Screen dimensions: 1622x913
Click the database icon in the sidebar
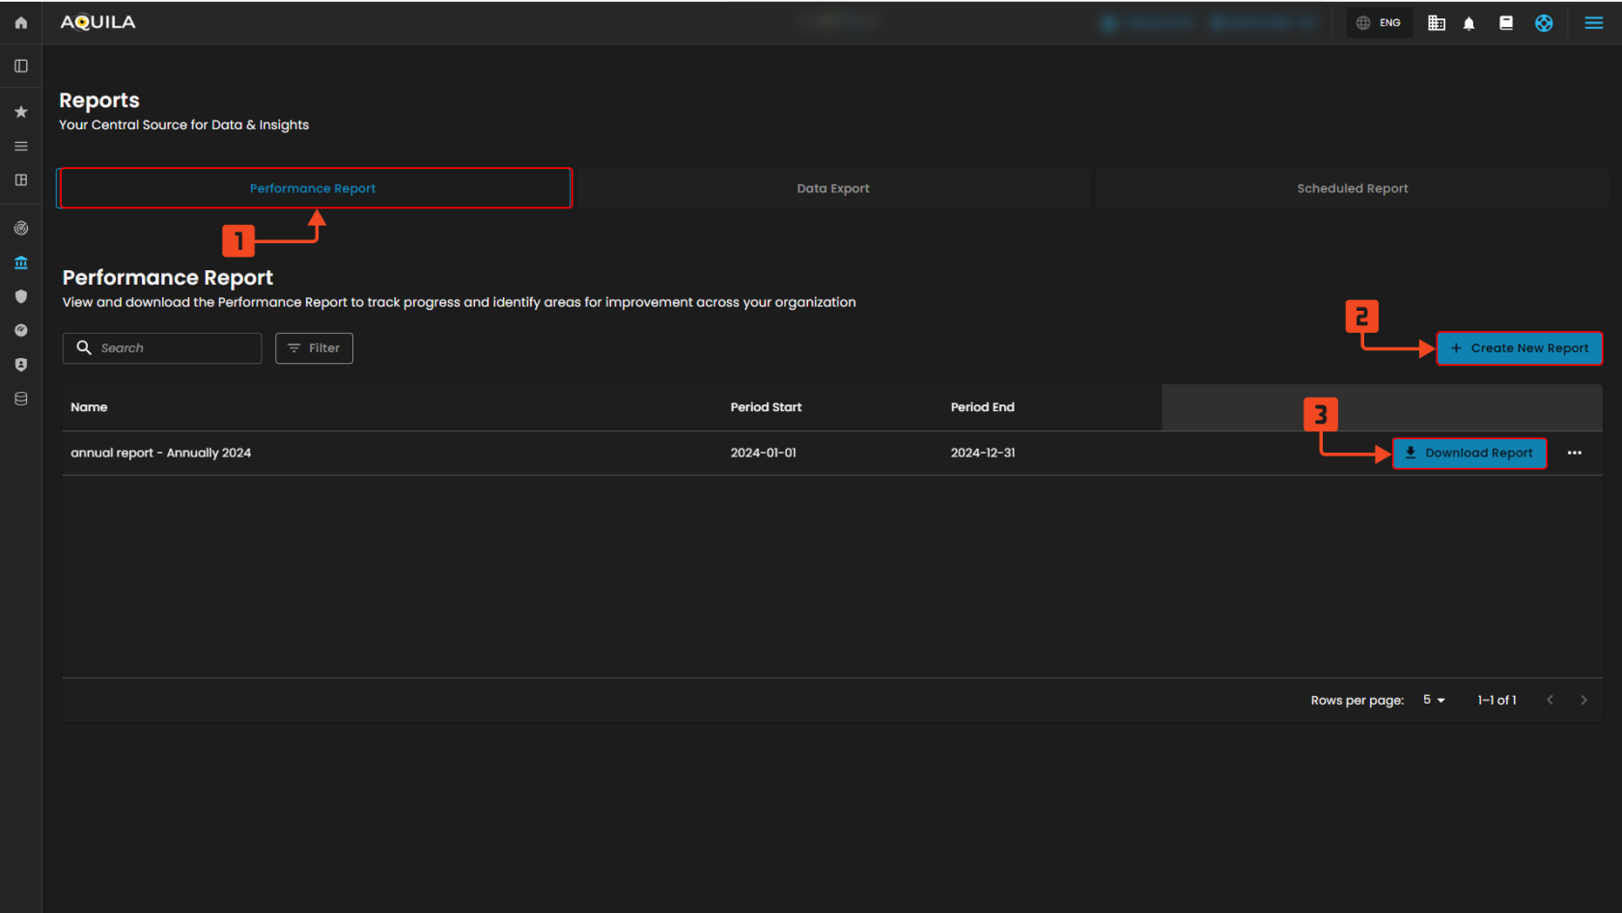click(20, 399)
